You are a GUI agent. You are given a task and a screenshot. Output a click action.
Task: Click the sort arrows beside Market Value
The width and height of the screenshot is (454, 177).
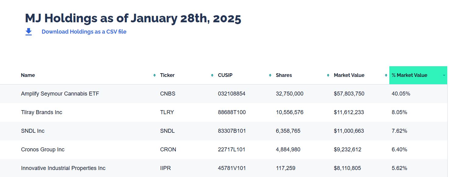click(x=386, y=75)
